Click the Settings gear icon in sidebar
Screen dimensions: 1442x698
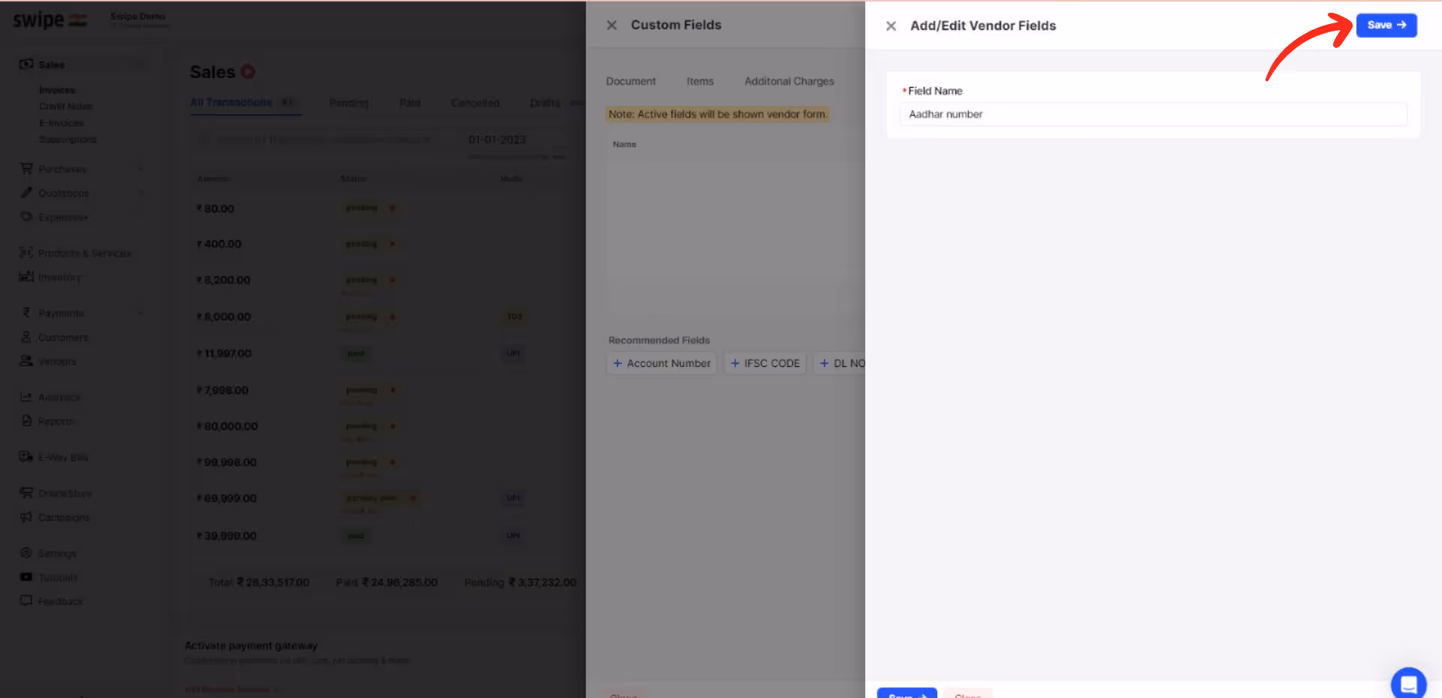(26, 553)
